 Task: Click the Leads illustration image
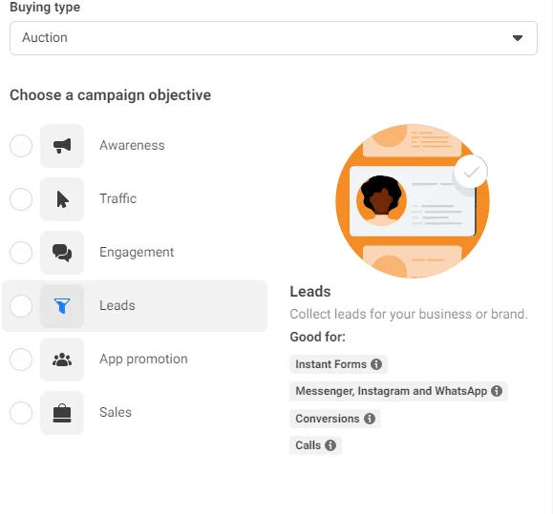[413, 201]
